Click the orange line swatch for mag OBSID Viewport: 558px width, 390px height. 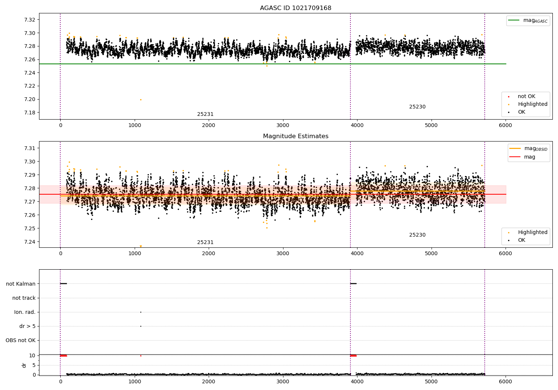(515, 149)
